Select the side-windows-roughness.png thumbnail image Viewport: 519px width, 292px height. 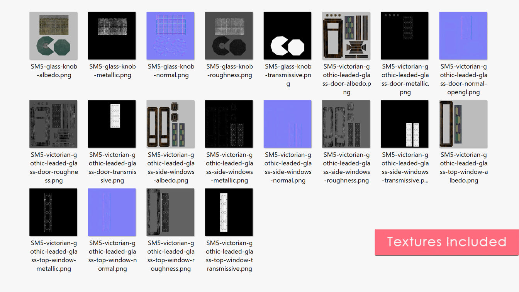click(346, 124)
